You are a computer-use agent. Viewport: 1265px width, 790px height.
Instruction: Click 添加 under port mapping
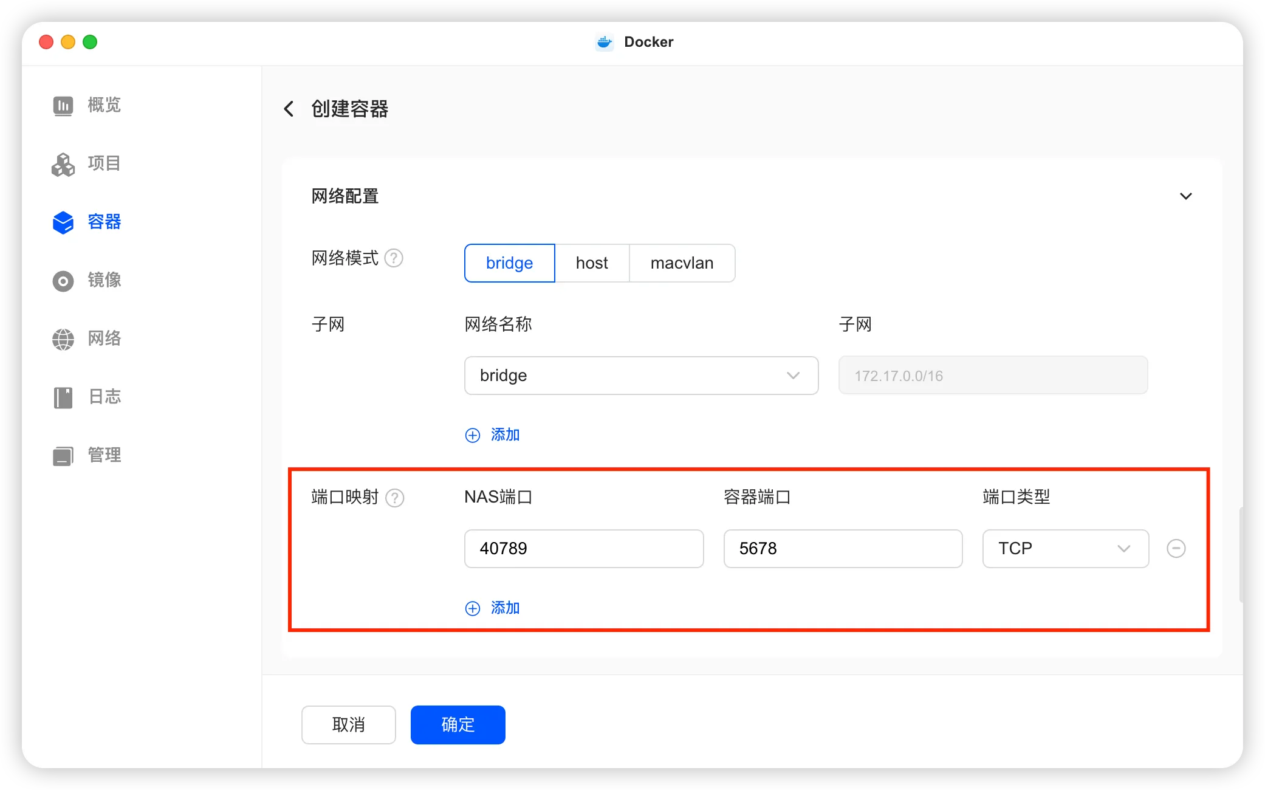click(x=493, y=608)
